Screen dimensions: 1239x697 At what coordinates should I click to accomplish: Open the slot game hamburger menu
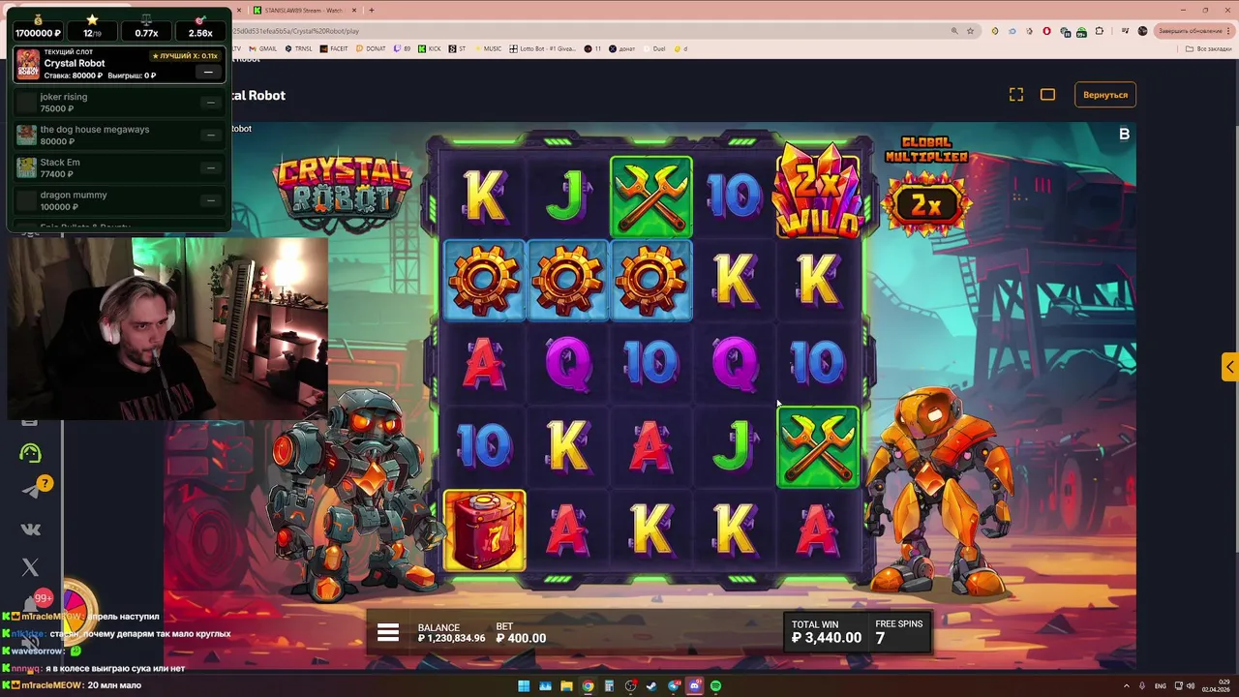click(388, 633)
